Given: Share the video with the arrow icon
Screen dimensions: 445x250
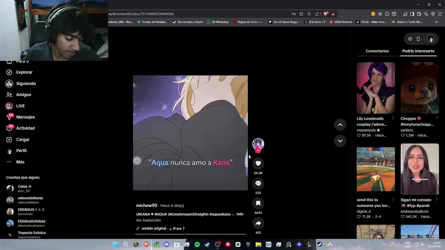Looking at the screenshot, I should pos(258,223).
